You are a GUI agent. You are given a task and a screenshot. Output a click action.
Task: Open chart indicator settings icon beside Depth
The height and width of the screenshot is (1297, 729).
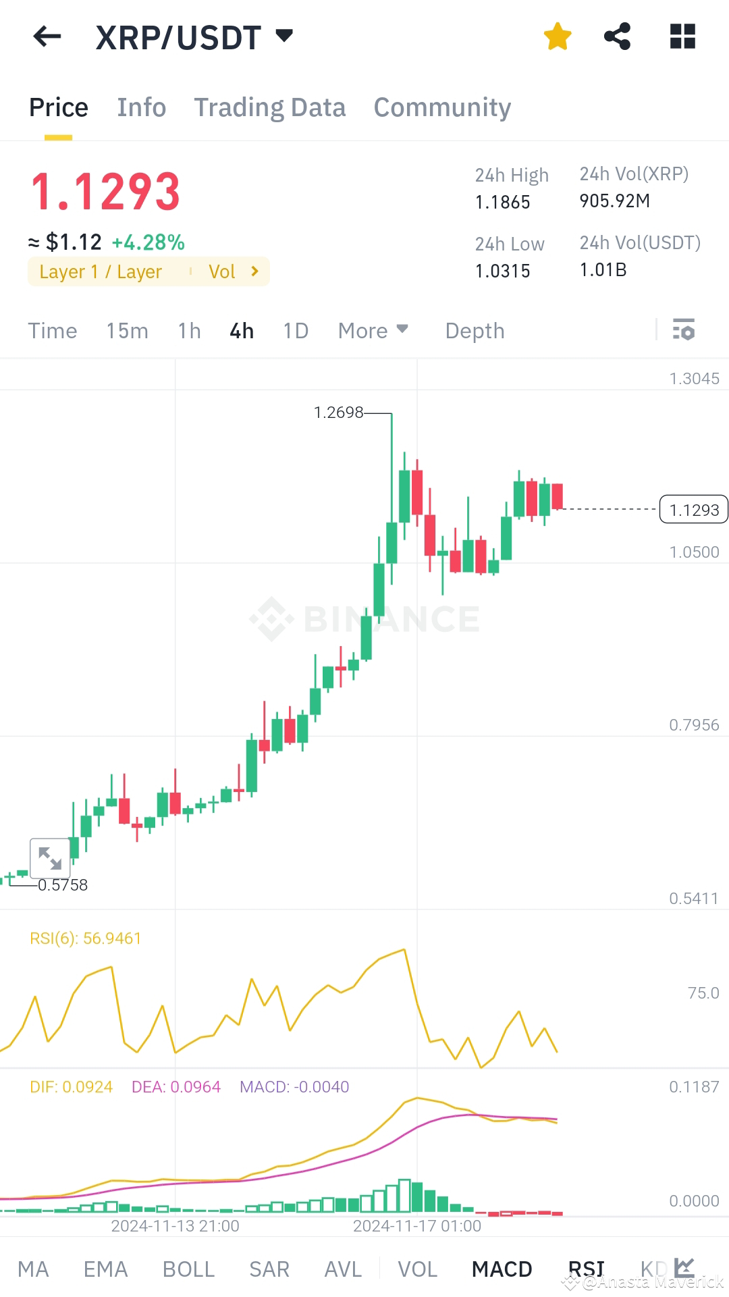[x=683, y=331]
